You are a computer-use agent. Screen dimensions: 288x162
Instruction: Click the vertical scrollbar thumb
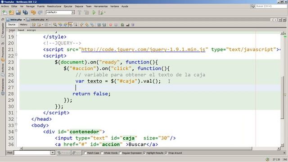point(283,97)
